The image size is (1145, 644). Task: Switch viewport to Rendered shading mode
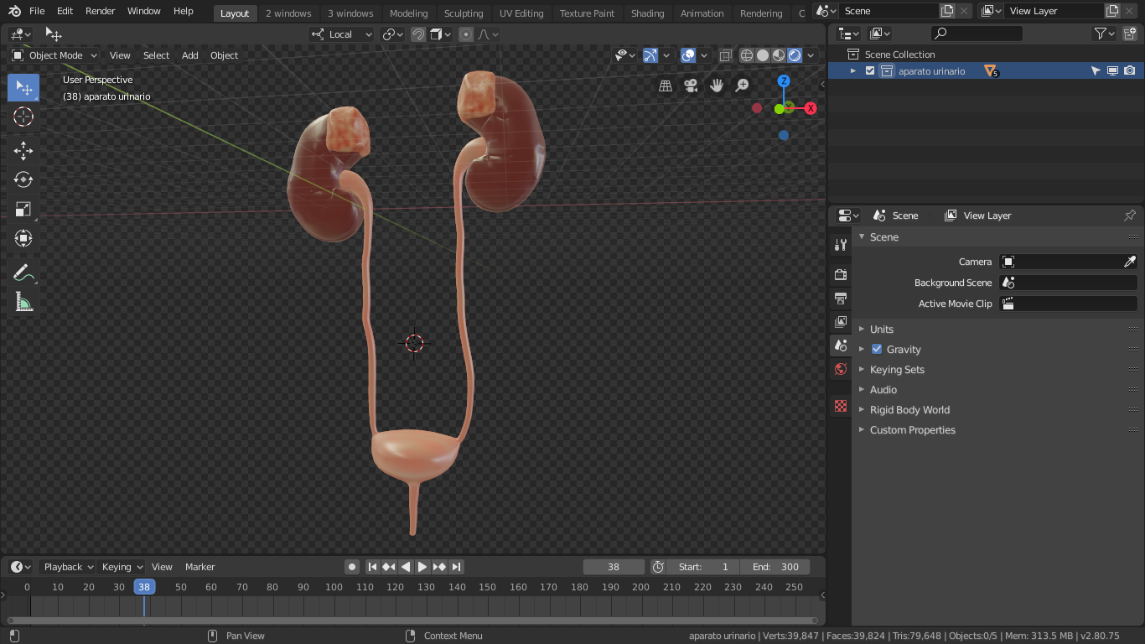[794, 55]
